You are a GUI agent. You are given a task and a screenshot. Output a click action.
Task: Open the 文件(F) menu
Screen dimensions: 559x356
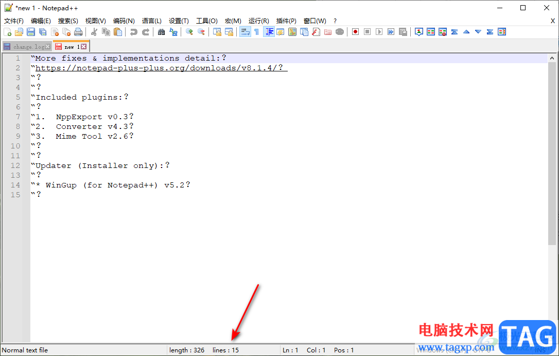pyautogui.click(x=14, y=21)
